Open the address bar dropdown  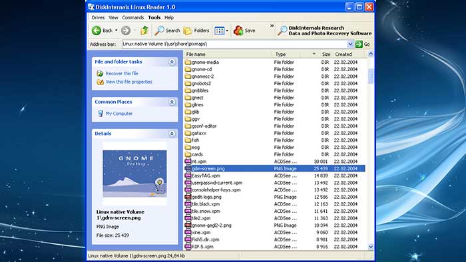click(x=350, y=44)
